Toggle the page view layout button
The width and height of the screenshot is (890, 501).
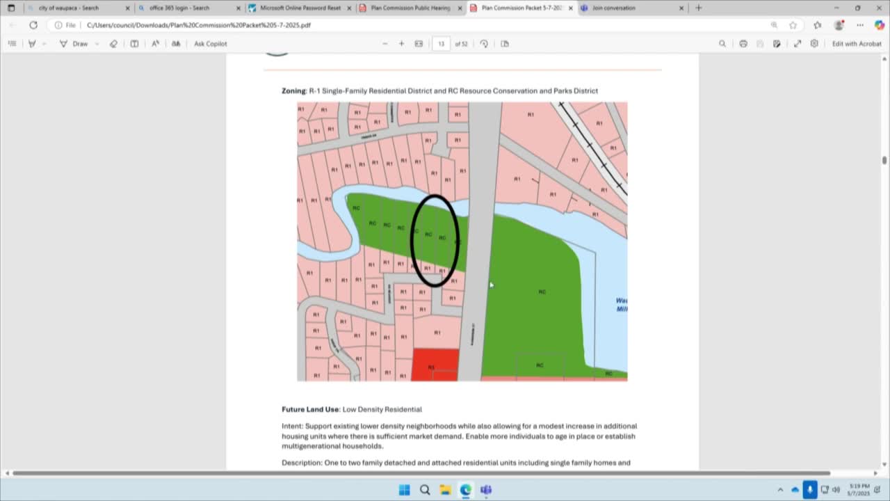505,44
